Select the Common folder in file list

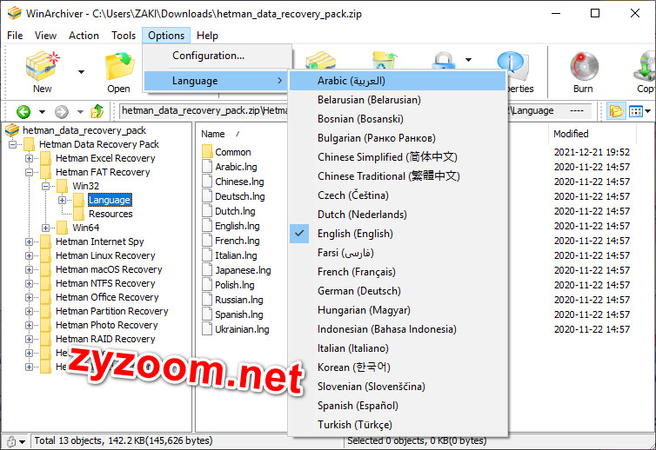click(x=232, y=152)
